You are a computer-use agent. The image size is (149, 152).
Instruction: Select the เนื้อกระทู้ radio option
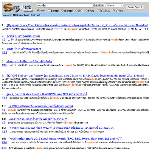coord(62,10)
